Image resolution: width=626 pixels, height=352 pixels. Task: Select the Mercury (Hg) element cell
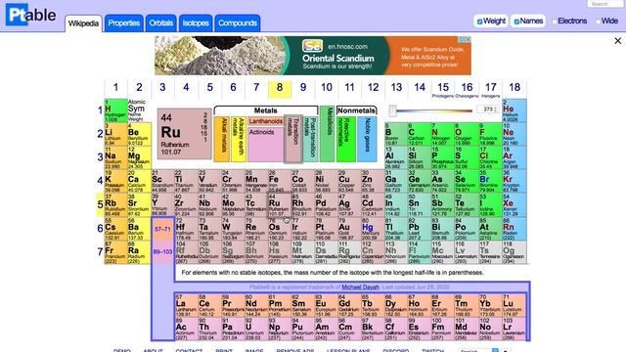click(373, 229)
